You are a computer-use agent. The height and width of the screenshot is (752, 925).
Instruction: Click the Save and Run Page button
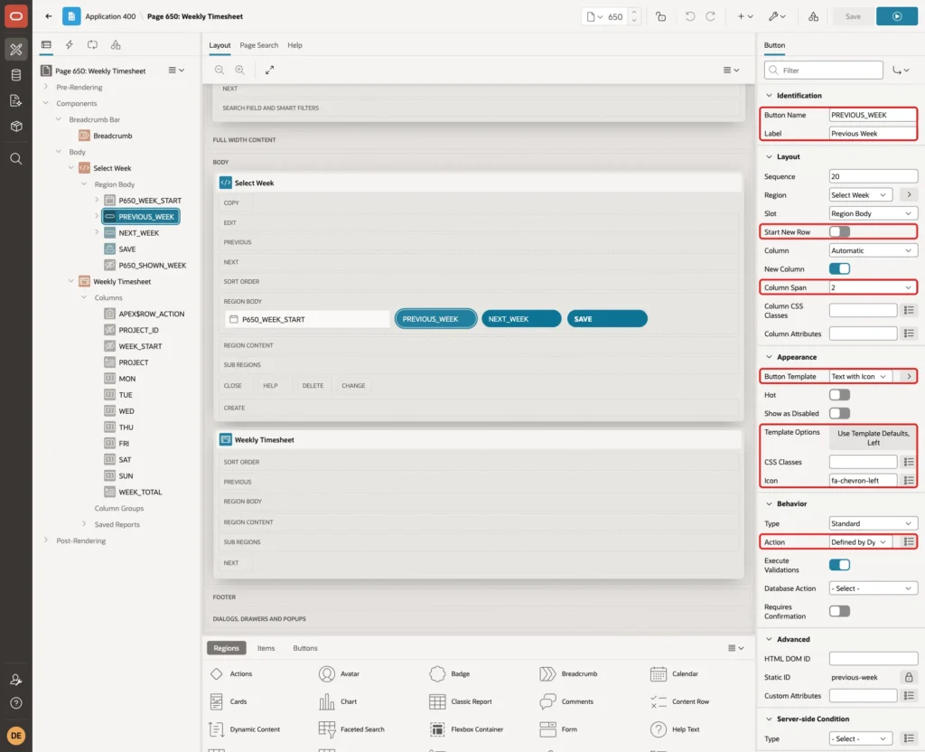pyautogui.click(x=897, y=16)
